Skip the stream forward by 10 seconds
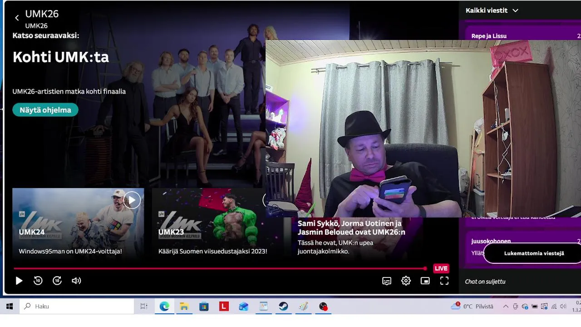 (x=57, y=281)
